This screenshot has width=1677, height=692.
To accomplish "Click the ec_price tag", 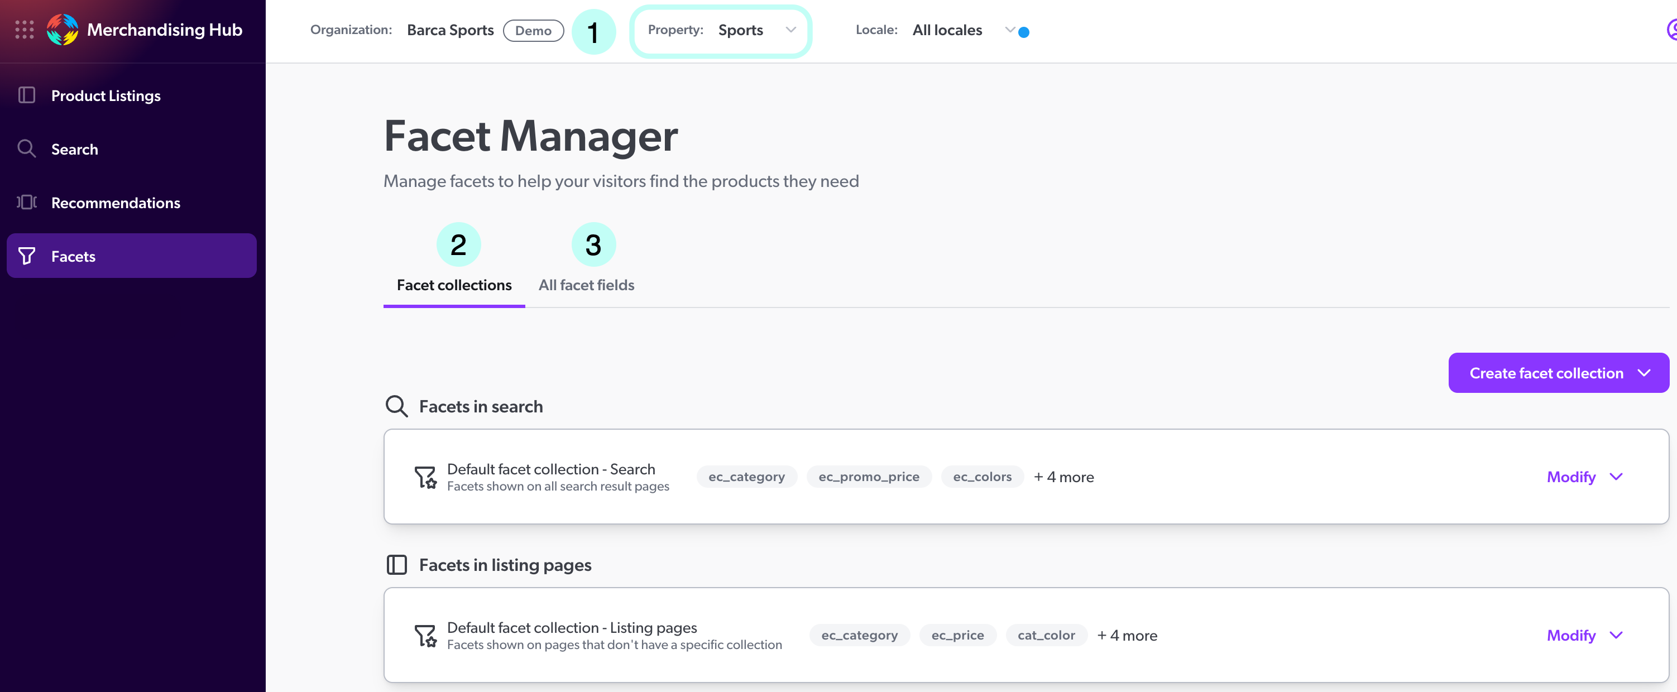I will point(957,636).
